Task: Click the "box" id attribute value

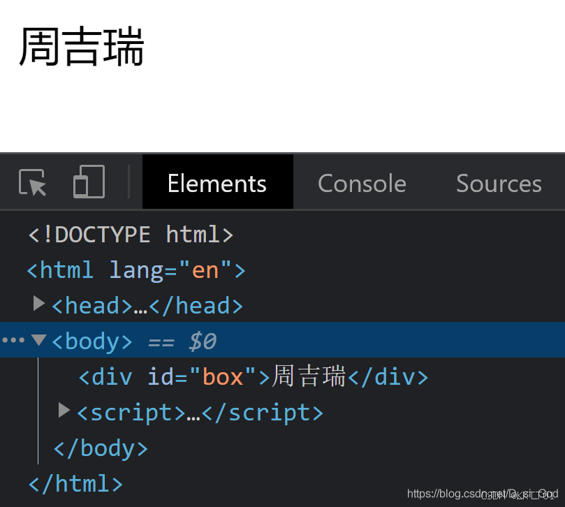Action: pyautogui.click(x=222, y=376)
